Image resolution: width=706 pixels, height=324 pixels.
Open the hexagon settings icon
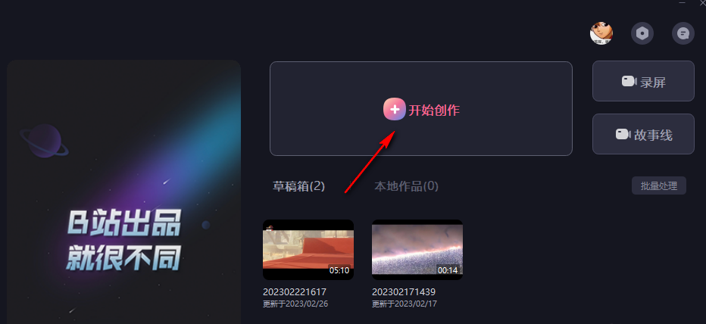coord(642,33)
